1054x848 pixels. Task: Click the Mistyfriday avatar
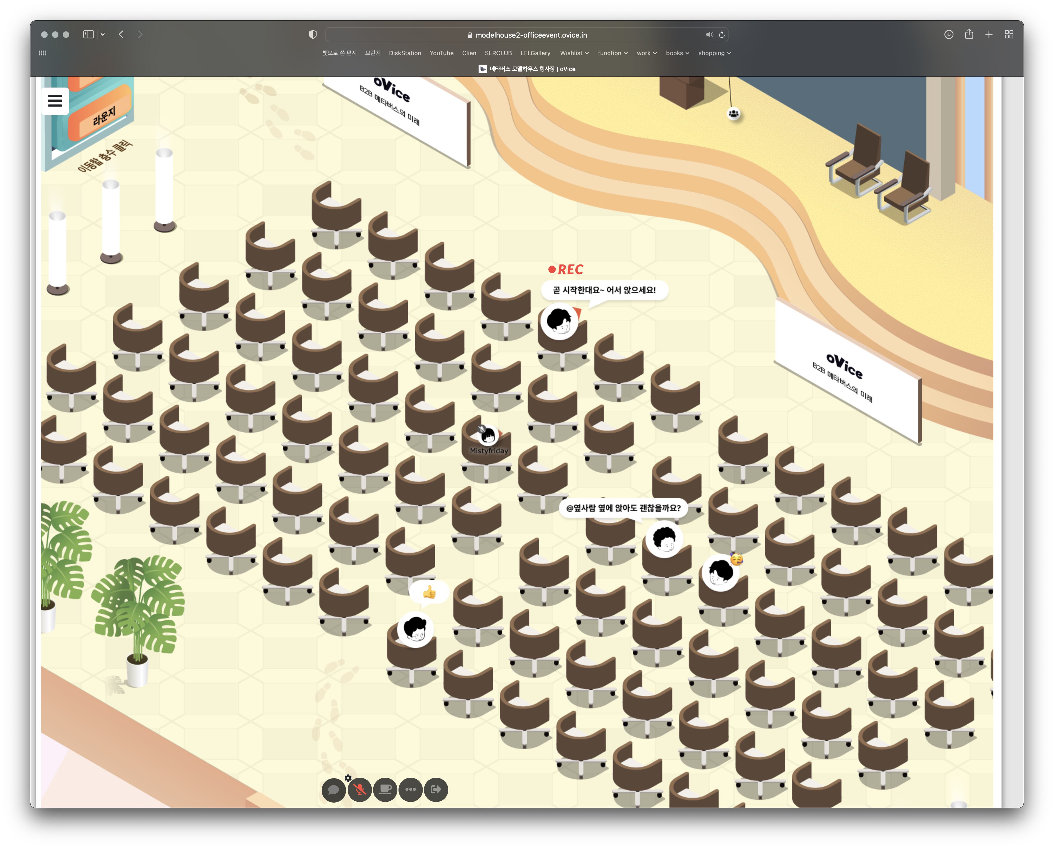click(488, 435)
